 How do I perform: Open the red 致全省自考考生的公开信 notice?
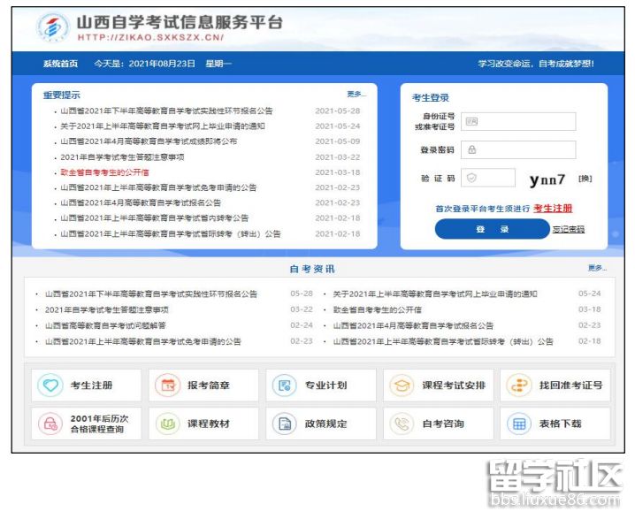tap(104, 172)
